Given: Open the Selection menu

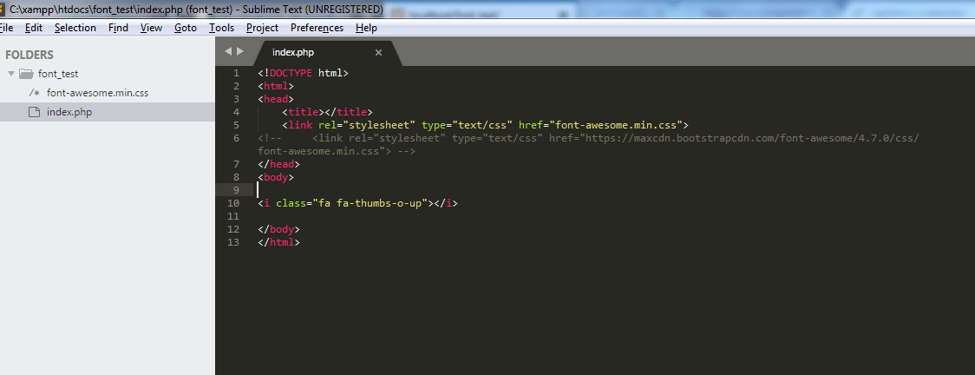Looking at the screenshot, I should click(x=75, y=28).
